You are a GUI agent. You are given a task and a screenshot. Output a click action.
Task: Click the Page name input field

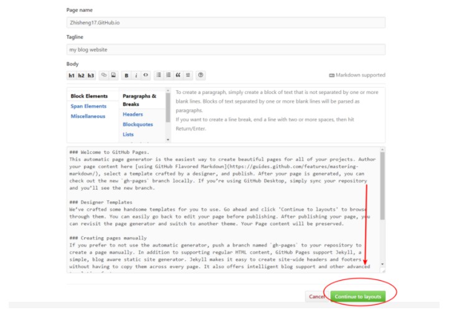(x=225, y=22)
